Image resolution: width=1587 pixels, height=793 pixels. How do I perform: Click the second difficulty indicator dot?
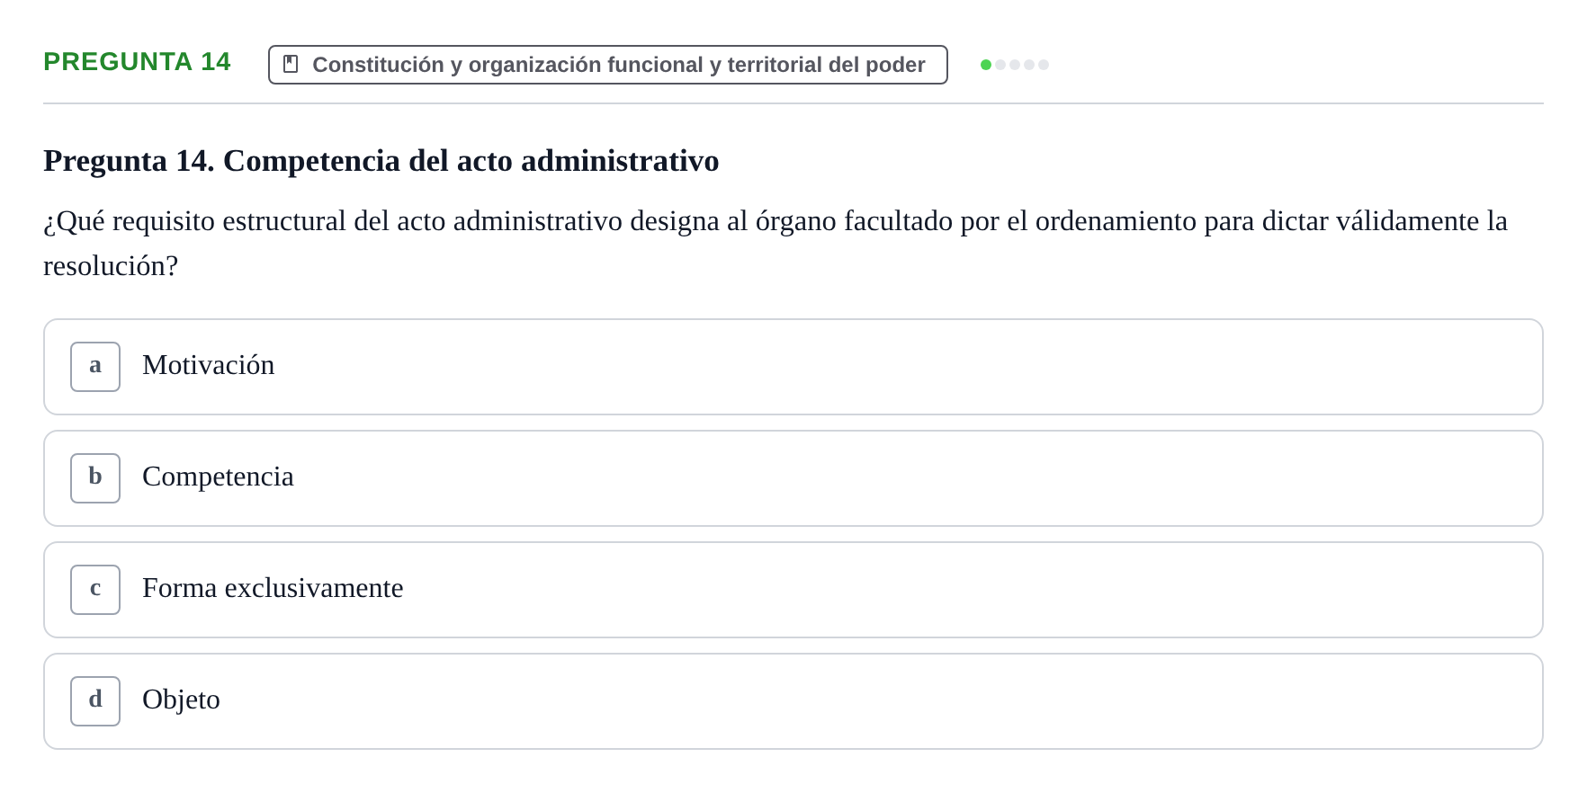1000,65
